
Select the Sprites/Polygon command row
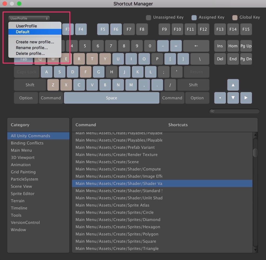[162, 234]
